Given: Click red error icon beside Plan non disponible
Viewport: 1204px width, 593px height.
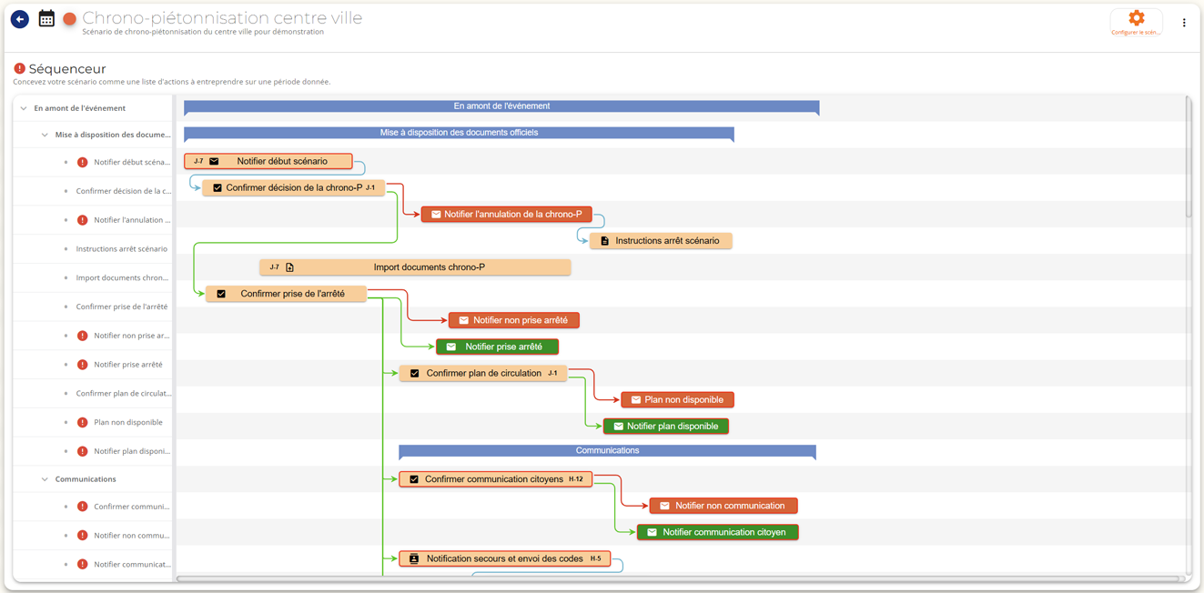Looking at the screenshot, I should 82,422.
